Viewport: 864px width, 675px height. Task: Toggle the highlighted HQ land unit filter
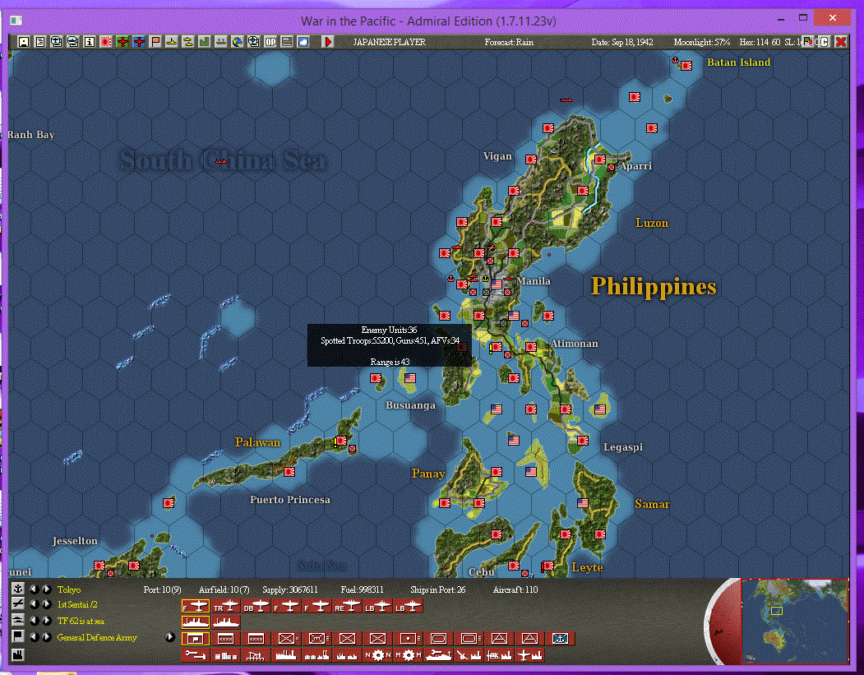pos(196,639)
